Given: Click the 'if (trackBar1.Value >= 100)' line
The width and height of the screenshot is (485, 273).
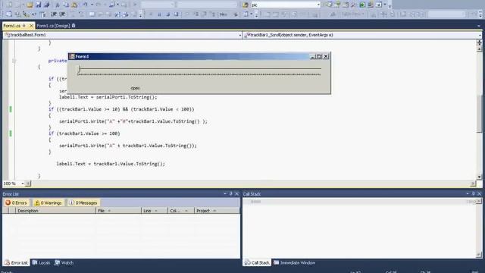Looking at the screenshot, I should click(84, 133).
